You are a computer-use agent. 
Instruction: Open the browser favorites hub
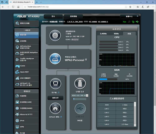138,7
